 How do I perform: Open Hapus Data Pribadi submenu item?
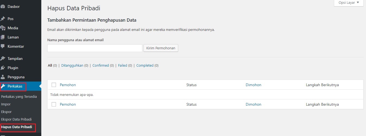point(17,127)
